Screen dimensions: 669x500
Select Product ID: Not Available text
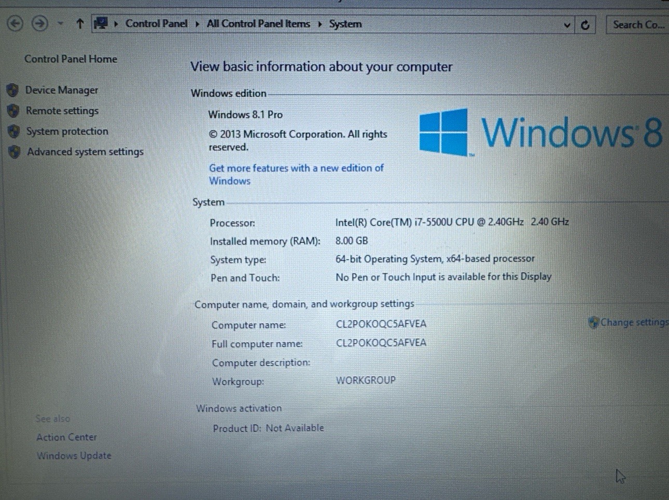[268, 428]
